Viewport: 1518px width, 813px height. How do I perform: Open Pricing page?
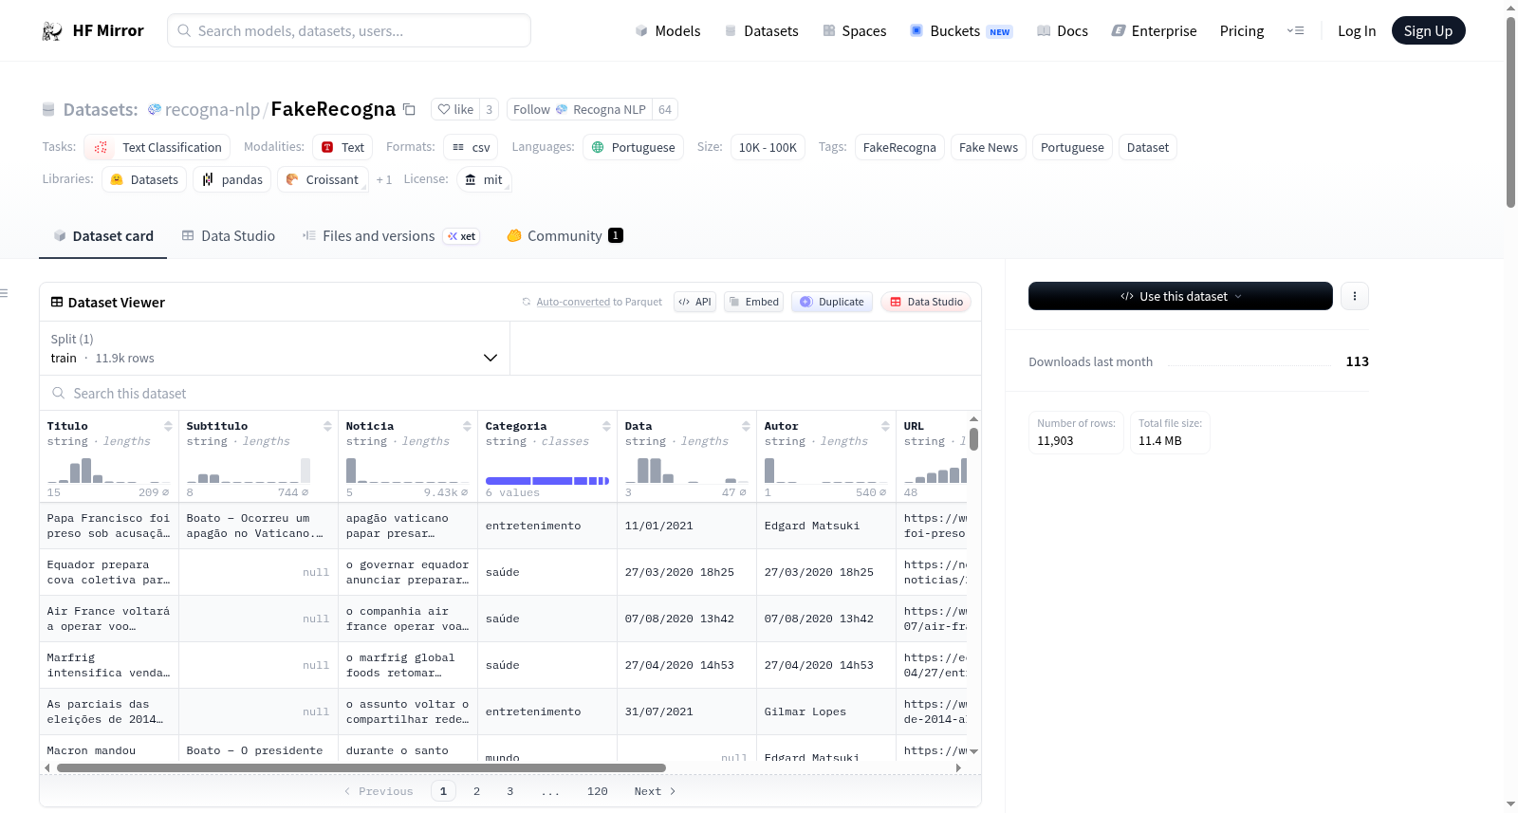(1242, 31)
